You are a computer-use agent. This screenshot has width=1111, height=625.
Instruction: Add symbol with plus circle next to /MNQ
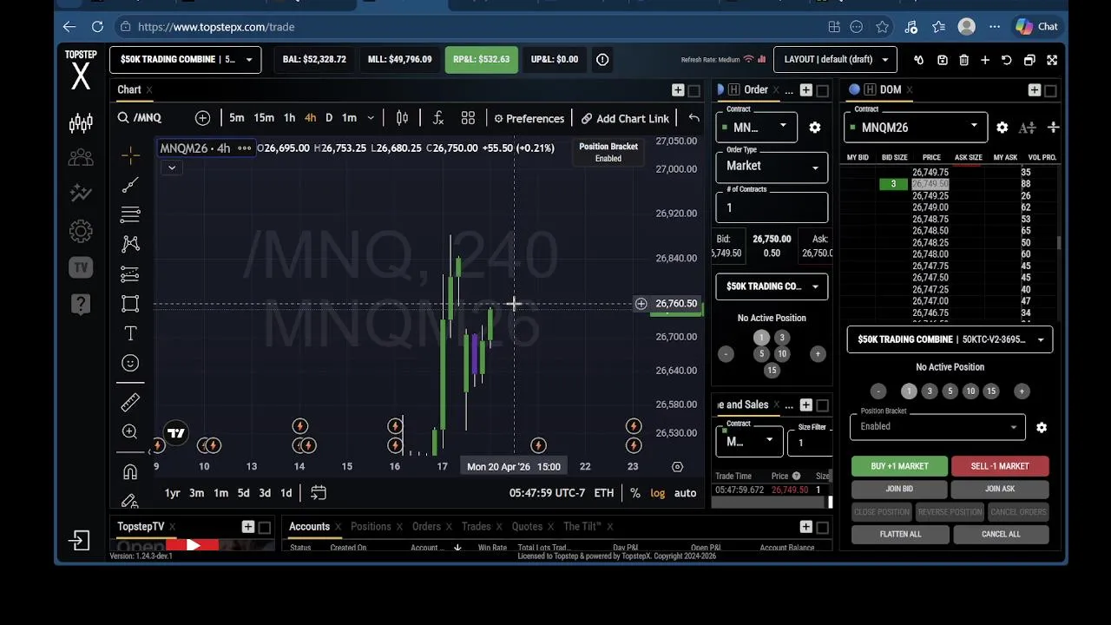pyautogui.click(x=202, y=118)
